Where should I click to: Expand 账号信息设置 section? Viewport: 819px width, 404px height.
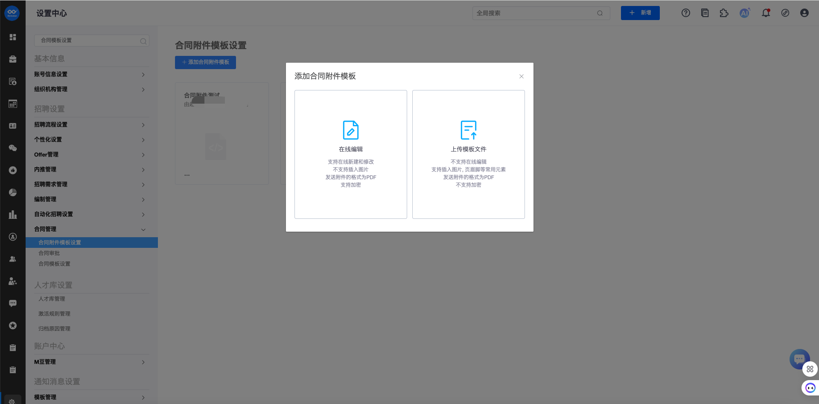click(x=92, y=74)
